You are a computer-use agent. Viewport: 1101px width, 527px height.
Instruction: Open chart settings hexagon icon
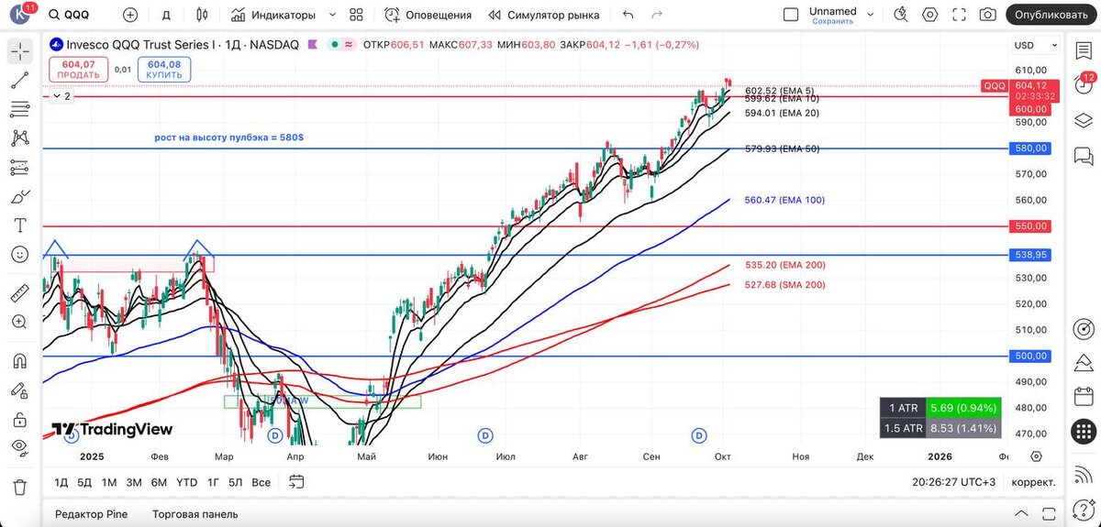[930, 15]
